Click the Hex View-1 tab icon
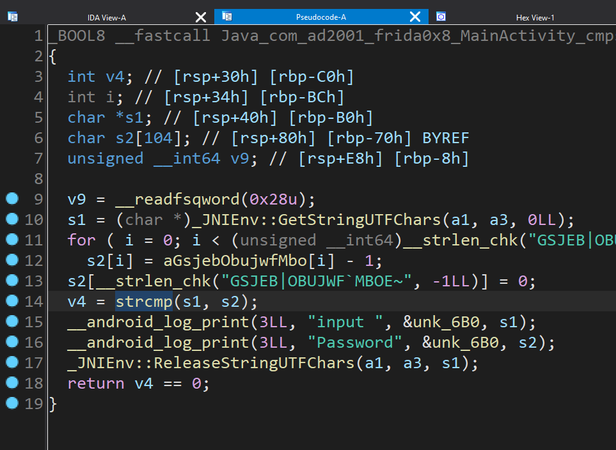The width and height of the screenshot is (616, 450). click(x=441, y=17)
